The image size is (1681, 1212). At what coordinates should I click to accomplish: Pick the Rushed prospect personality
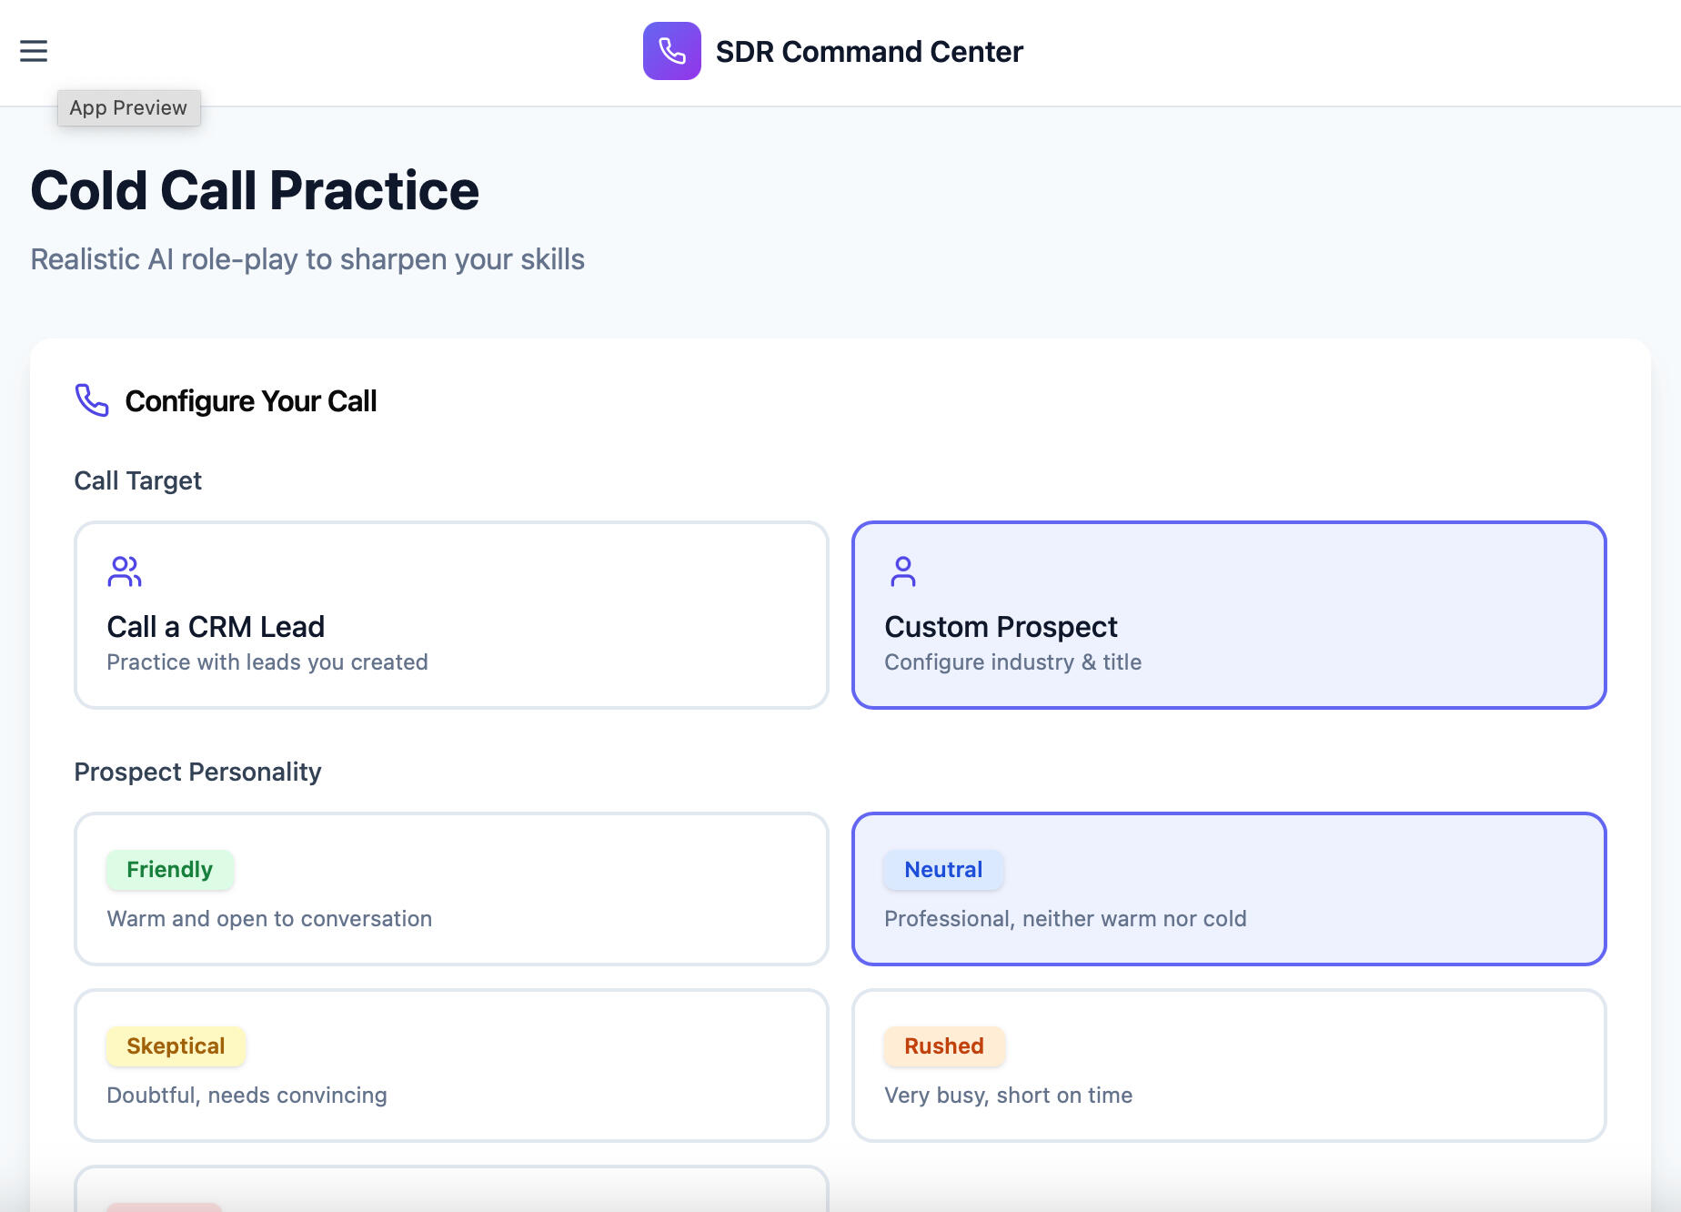1229,1066
